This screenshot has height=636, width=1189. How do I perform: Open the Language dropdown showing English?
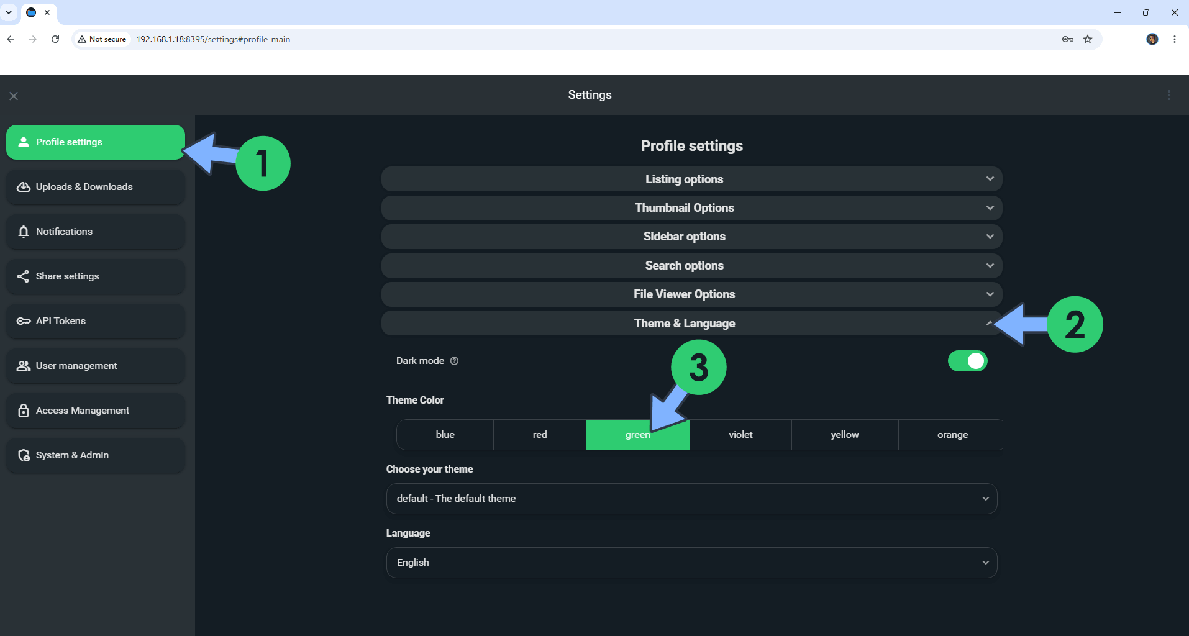(691, 563)
